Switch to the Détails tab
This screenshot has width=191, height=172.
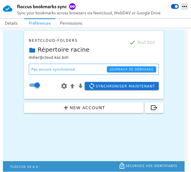(x=11, y=23)
